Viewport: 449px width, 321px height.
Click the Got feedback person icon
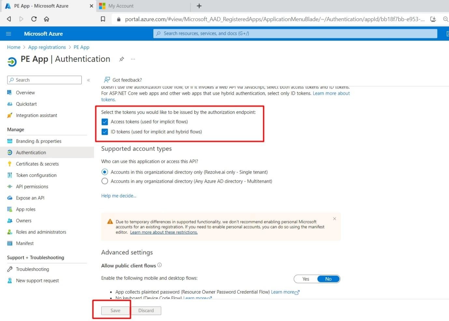(107, 80)
